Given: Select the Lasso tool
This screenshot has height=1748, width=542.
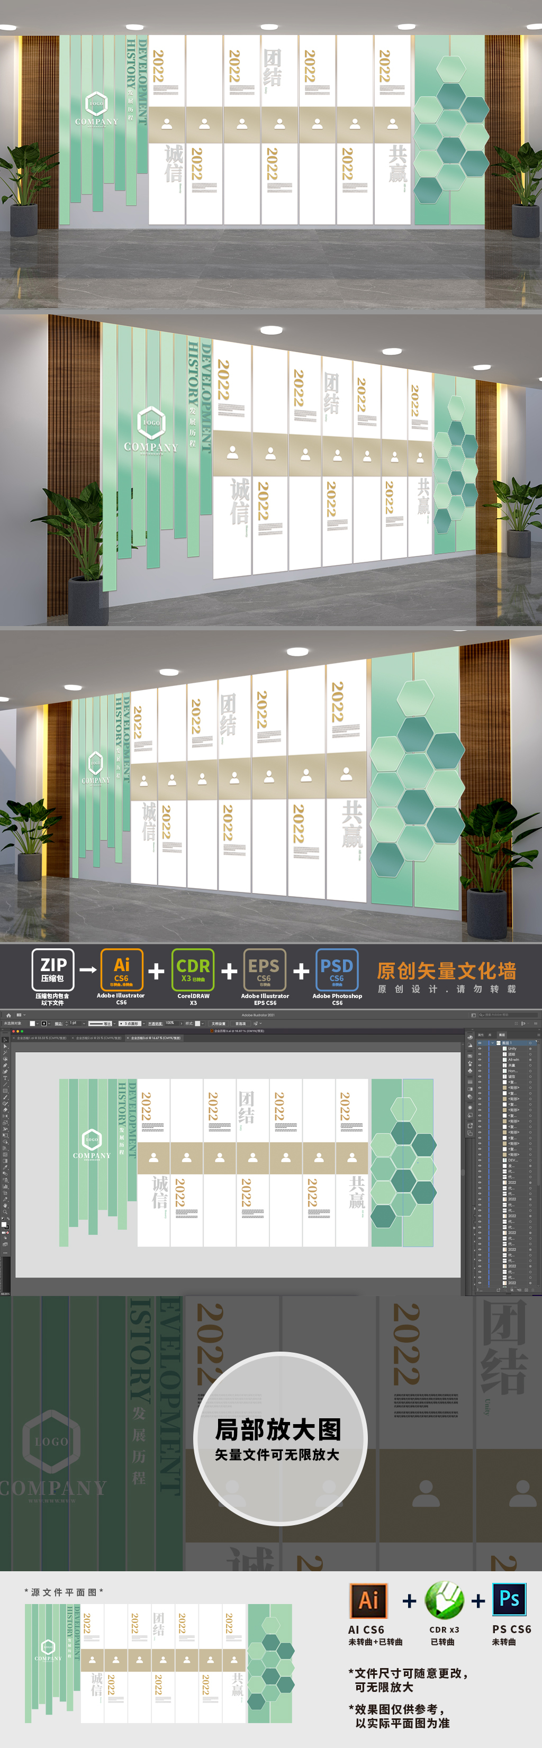Looking at the screenshot, I should [x=5, y=1059].
